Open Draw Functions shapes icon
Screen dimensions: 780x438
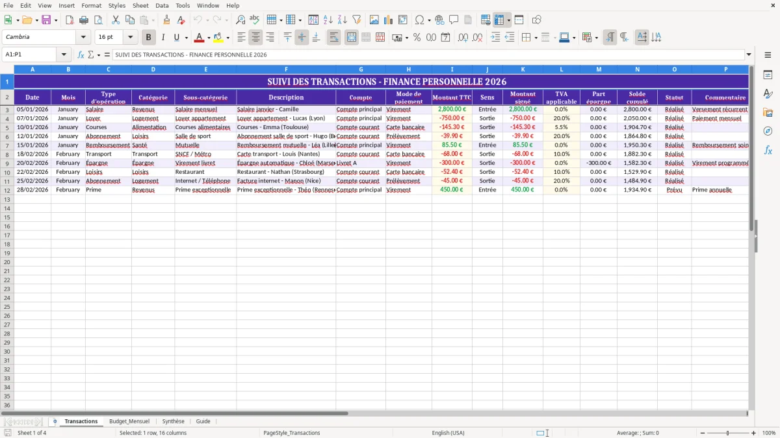537,20
